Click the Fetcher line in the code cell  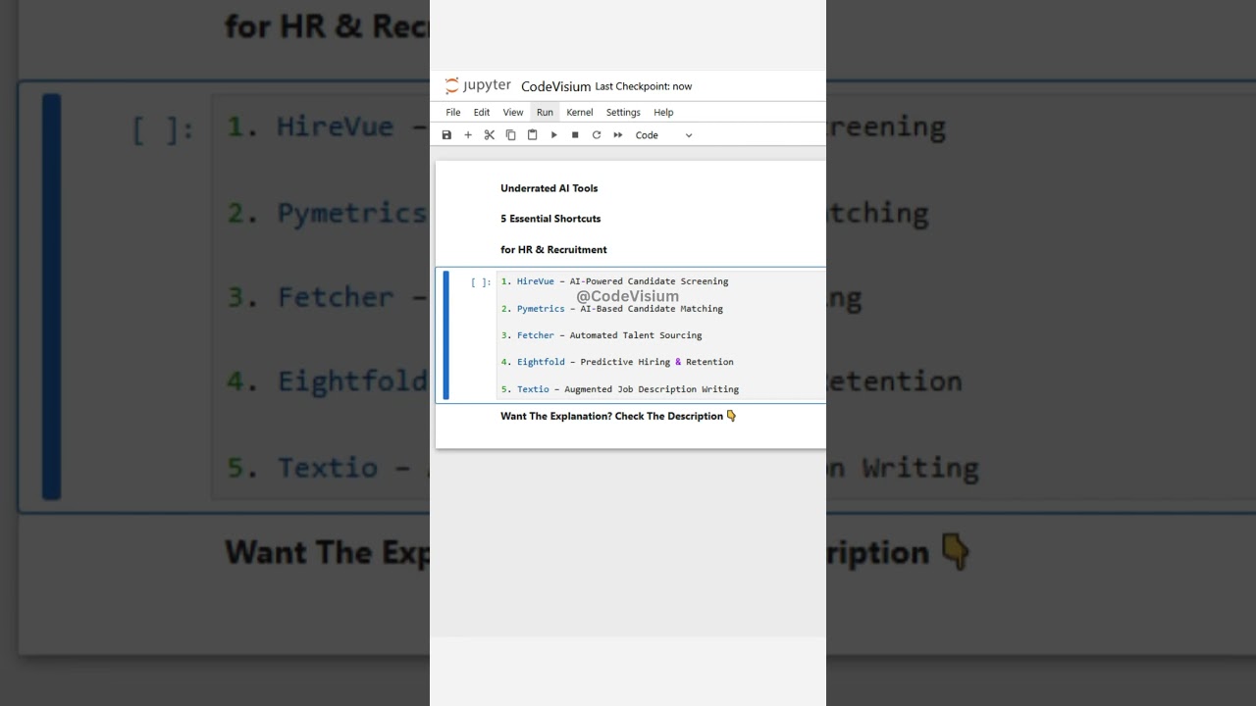602,335
